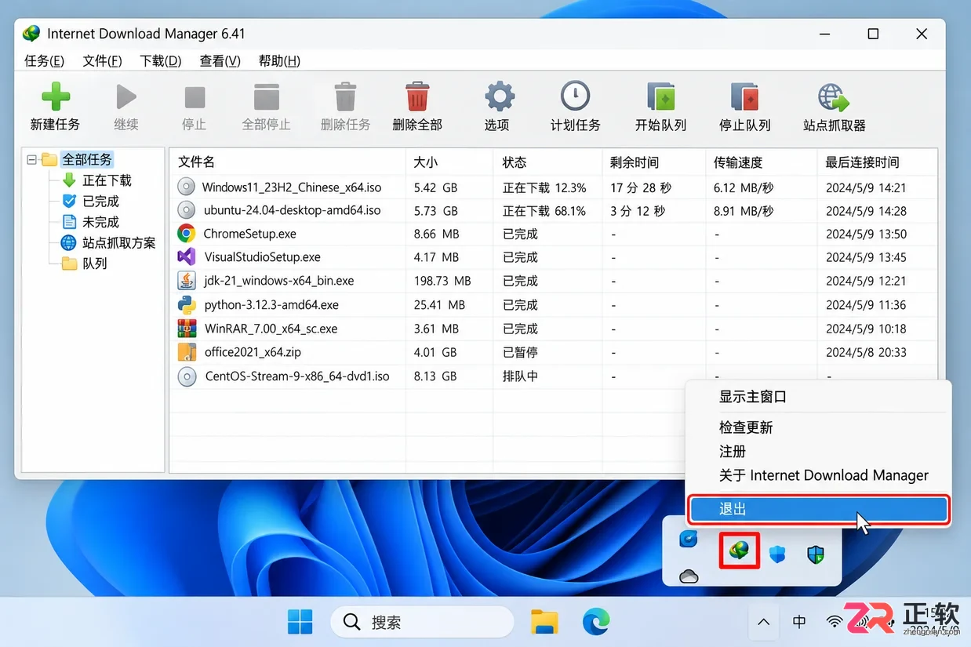Select 队列 in the category tree

94,264
